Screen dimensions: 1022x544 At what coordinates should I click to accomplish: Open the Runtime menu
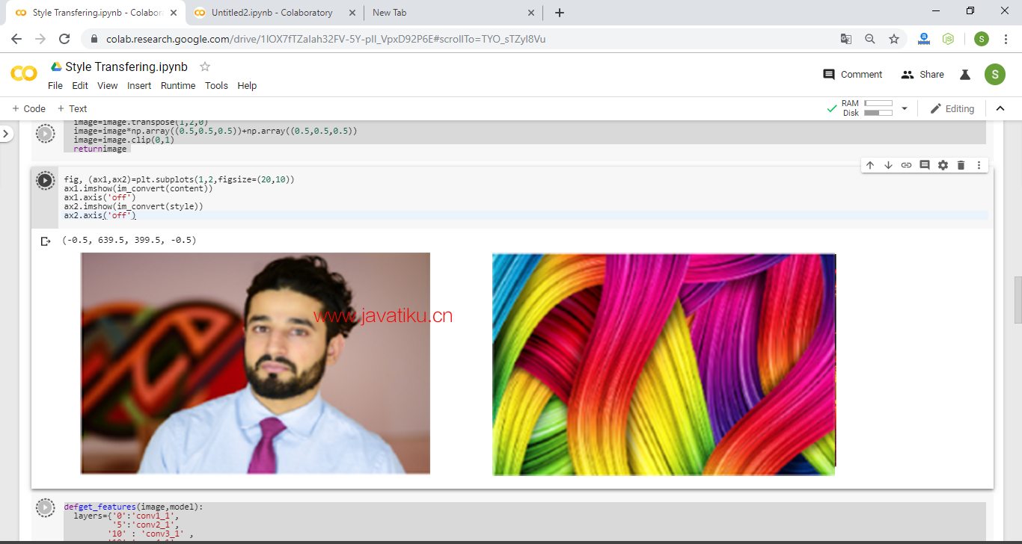178,86
